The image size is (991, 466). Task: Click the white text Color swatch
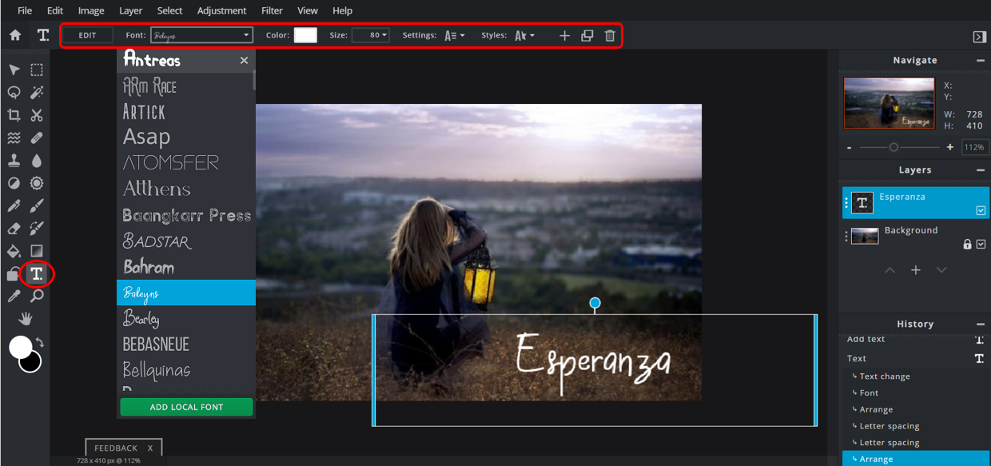coord(305,35)
